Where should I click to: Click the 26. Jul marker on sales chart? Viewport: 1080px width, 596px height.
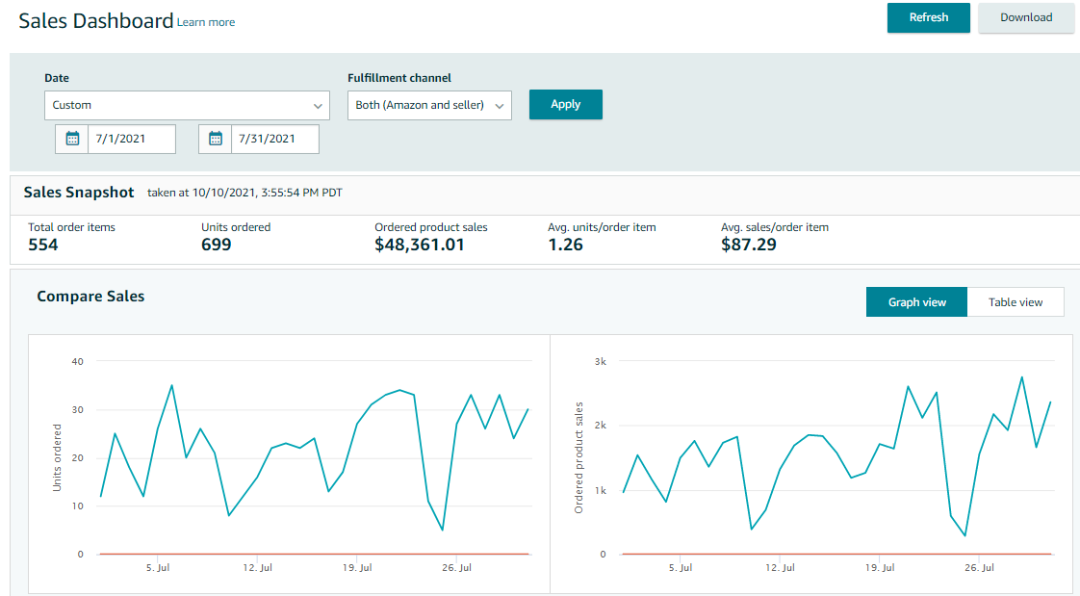click(x=979, y=568)
